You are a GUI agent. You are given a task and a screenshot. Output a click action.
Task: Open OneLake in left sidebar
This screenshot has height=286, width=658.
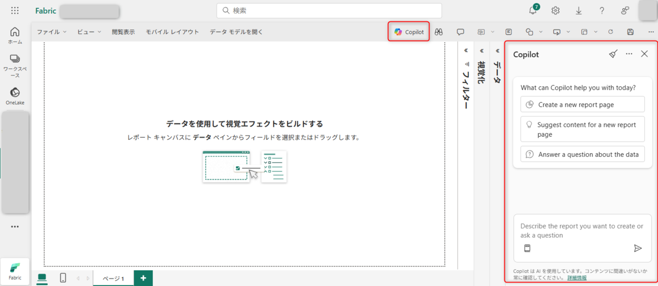pos(15,96)
